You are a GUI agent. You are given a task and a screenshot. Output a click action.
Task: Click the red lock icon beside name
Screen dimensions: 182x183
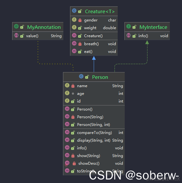click(73, 86)
